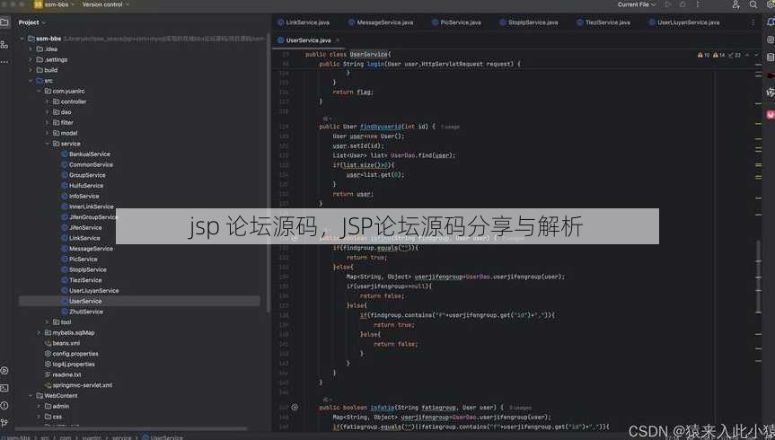This screenshot has height=440, width=775.
Task: Click the usage hint beside isfatie
Action: (521, 408)
